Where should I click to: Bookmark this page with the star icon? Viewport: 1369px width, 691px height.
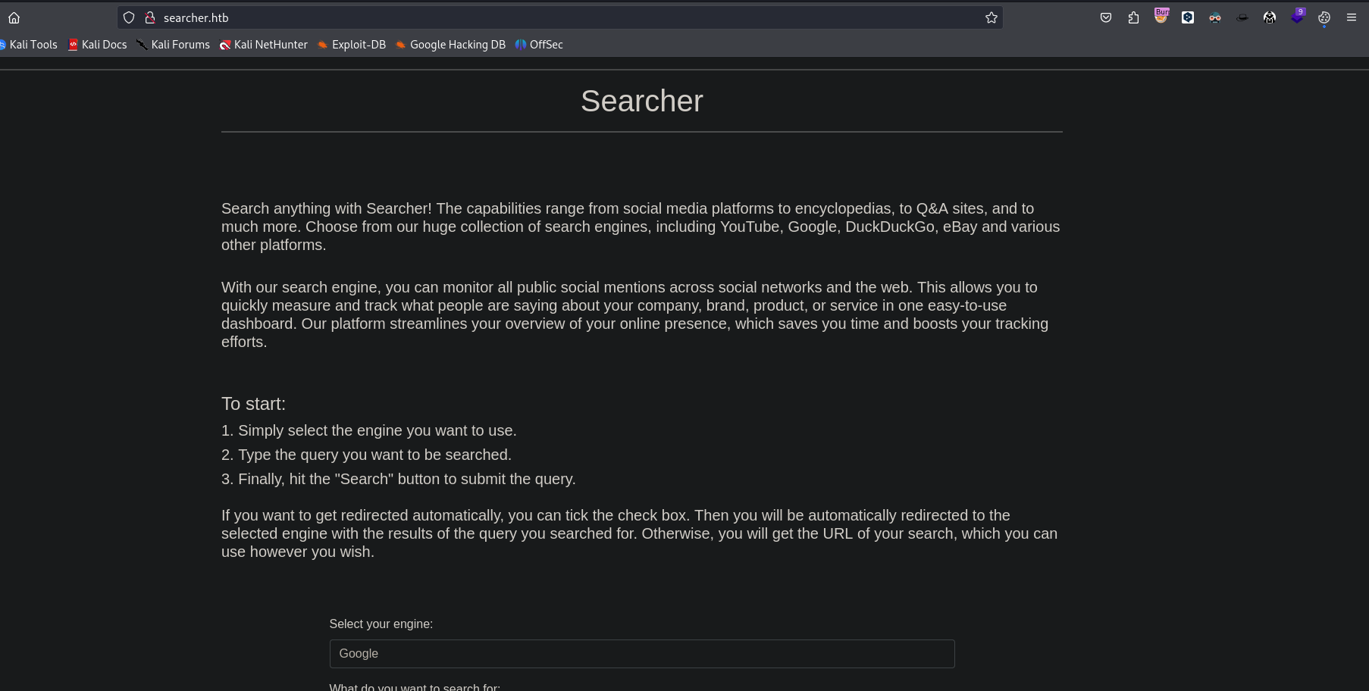coord(992,17)
